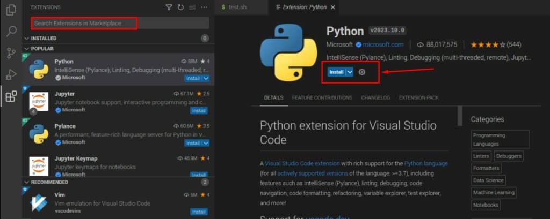Select the Pylance extension row

click(119, 134)
